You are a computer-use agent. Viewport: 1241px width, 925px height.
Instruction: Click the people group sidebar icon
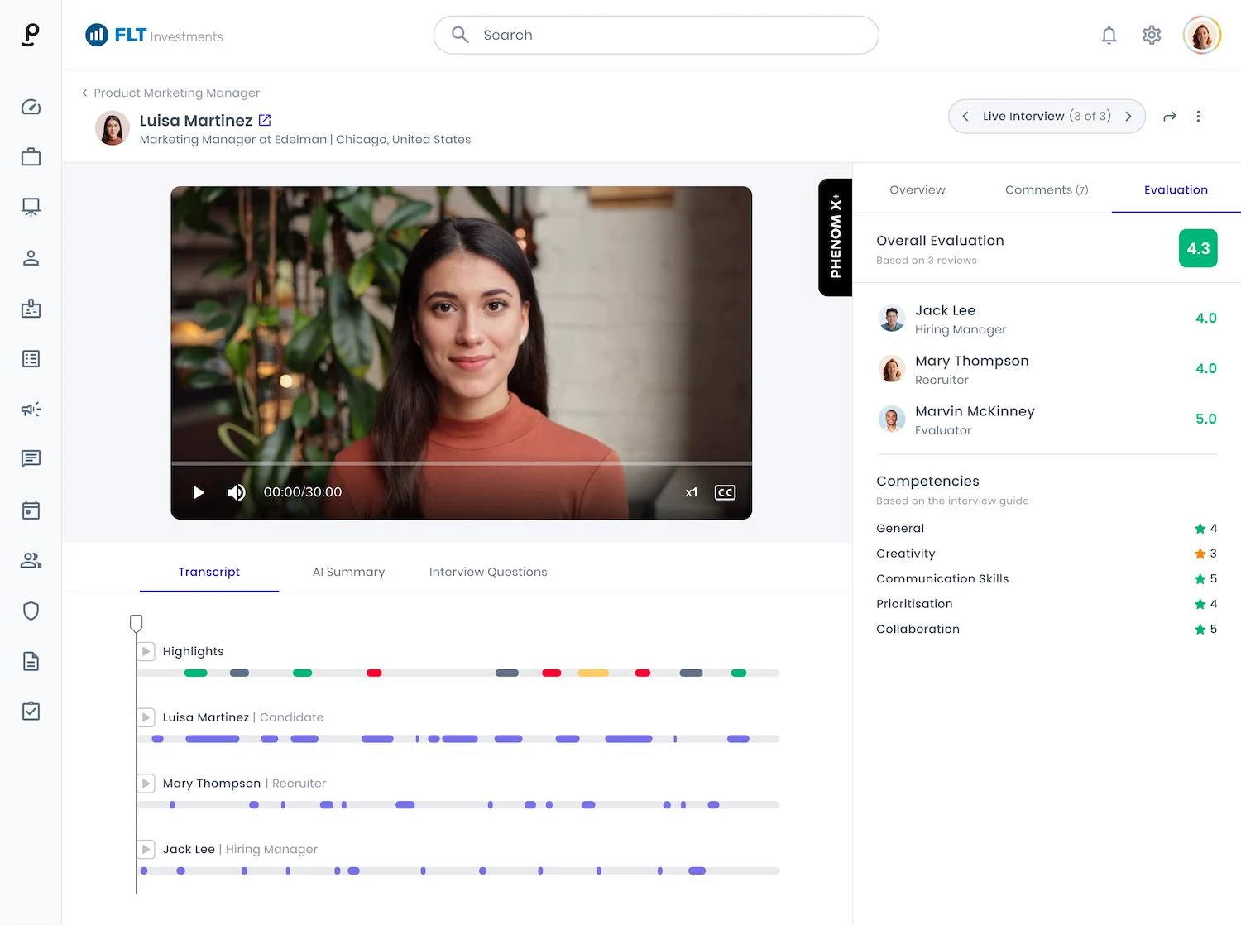click(31, 560)
